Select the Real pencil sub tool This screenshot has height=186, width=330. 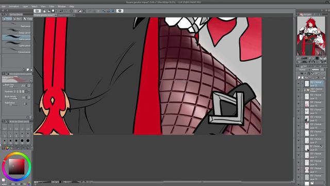pos(16,25)
